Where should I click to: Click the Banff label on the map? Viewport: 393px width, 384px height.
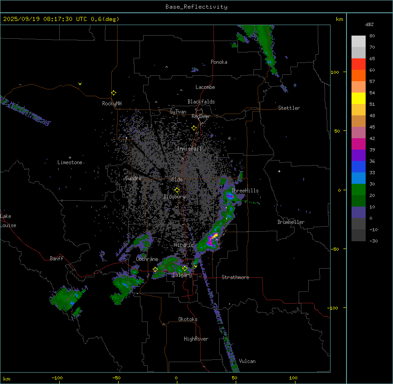pos(57,259)
